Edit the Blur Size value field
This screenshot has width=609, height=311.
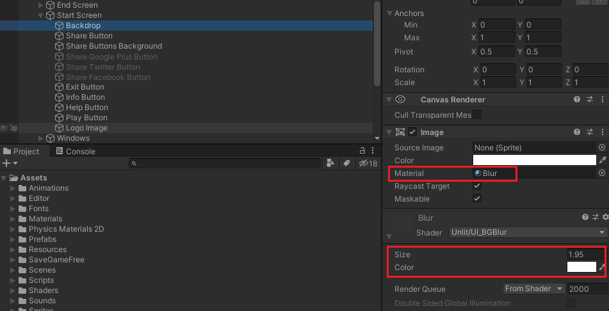pyautogui.click(x=586, y=255)
